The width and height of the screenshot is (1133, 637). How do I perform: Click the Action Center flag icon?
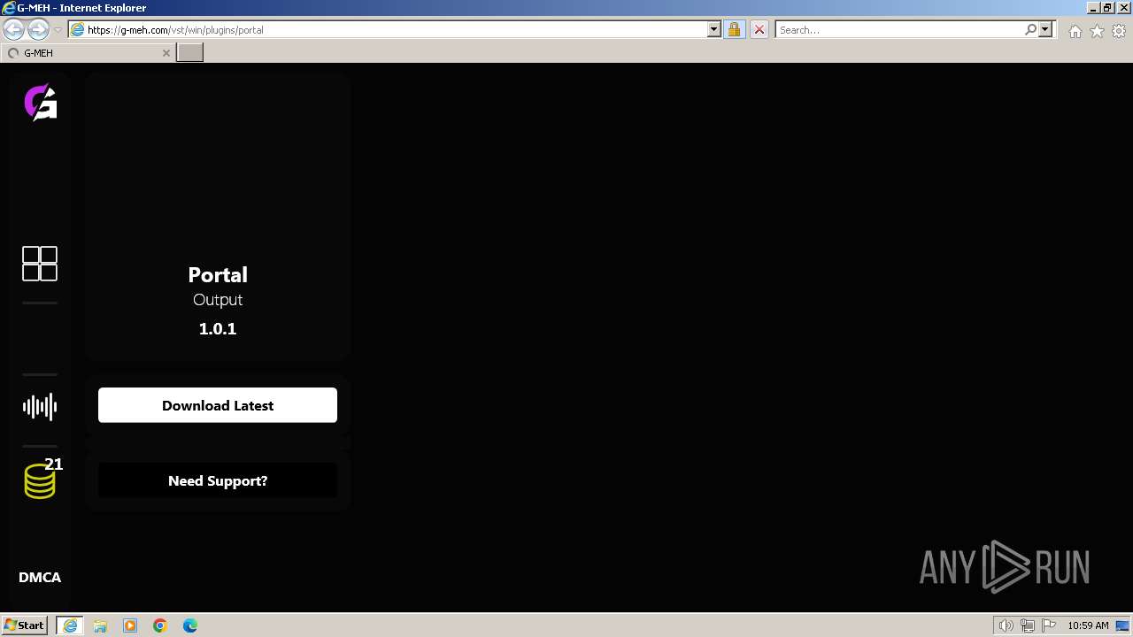click(1049, 625)
